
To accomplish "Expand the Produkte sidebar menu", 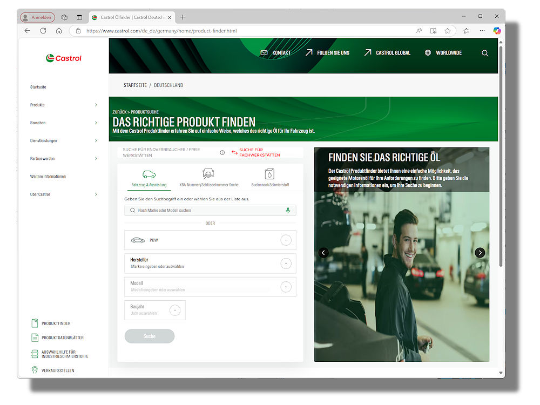I will pos(96,105).
